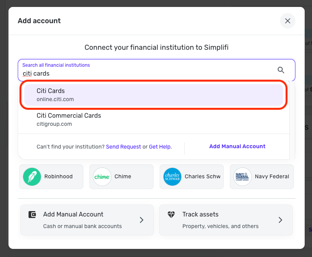Open the Get Help link
312x257 pixels.
pyautogui.click(x=160, y=147)
